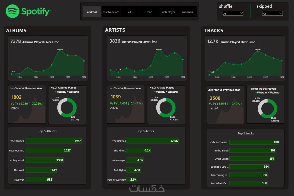Select the mac platform filter
Viewport: 294px width, 196px height.
click(149, 12)
